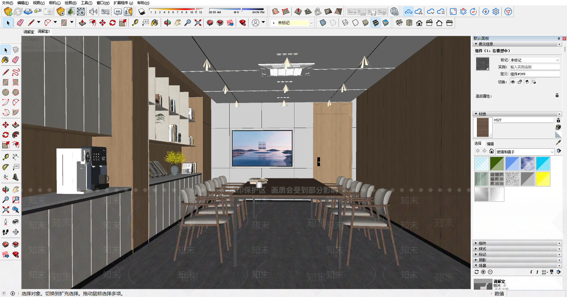The image size is (567, 297).
Task: Open the 文件(F) menu
Action: (7, 3)
